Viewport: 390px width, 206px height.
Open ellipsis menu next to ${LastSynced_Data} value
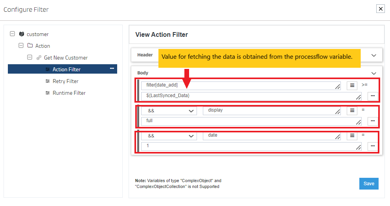click(372, 96)
